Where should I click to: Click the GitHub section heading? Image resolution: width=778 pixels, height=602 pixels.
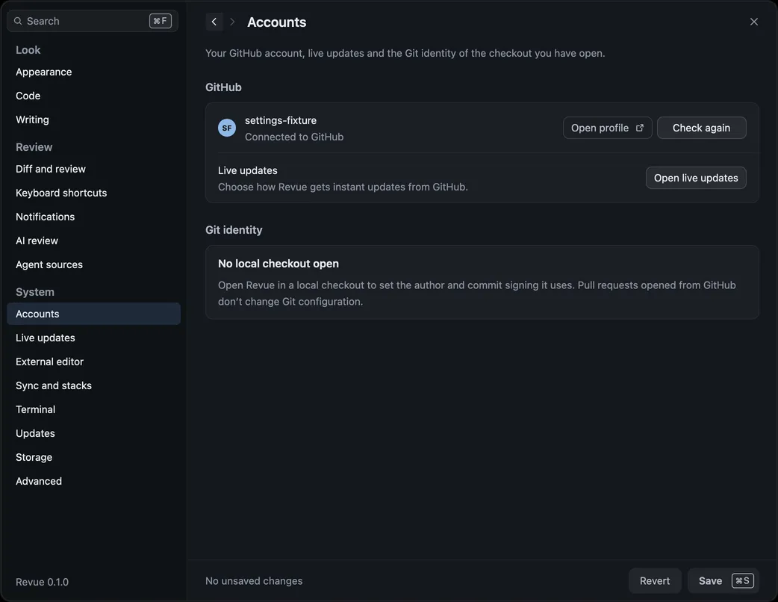pos(223,87)
